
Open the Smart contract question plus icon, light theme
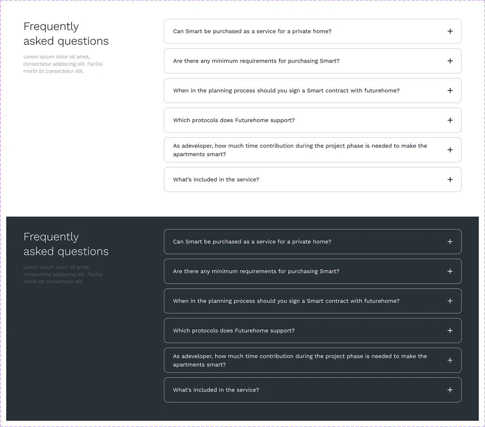(450, 90)
